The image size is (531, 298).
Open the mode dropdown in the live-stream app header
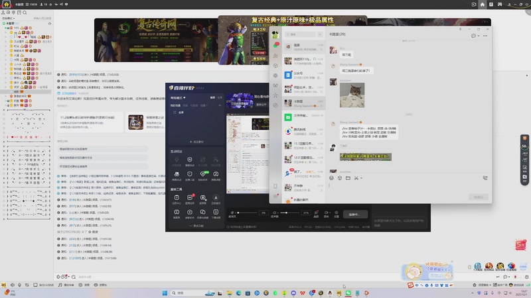[x=178, y=97]
